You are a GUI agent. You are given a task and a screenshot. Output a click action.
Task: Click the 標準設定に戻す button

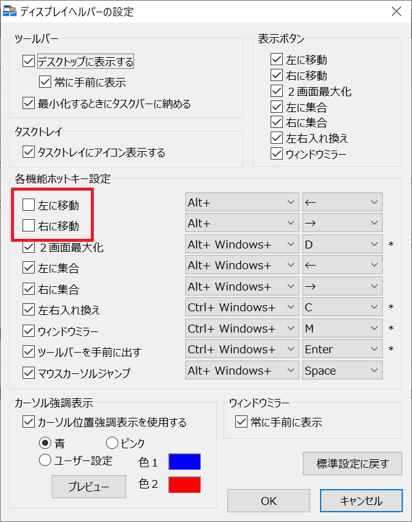coord(352,464)
